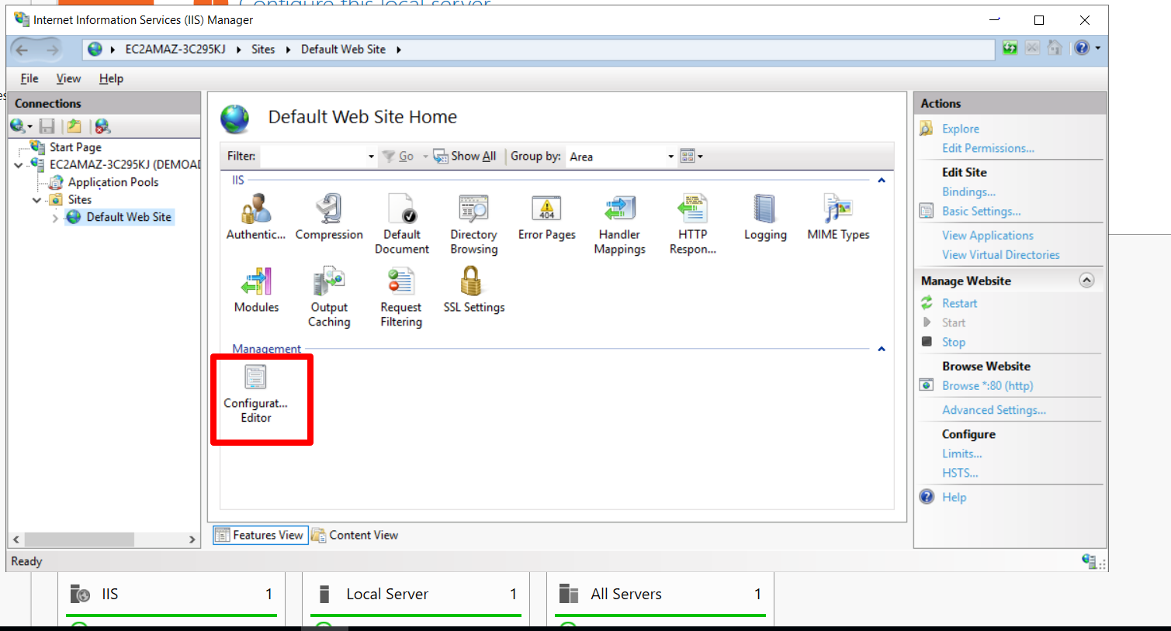The image size is (1171, 631).
Task: Select Start Page in tree
Action: pos(75,147)
